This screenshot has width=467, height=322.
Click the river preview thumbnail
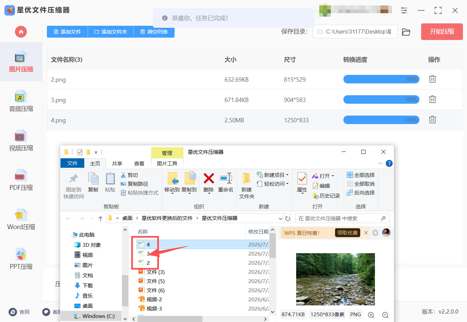tap(336, 279)
